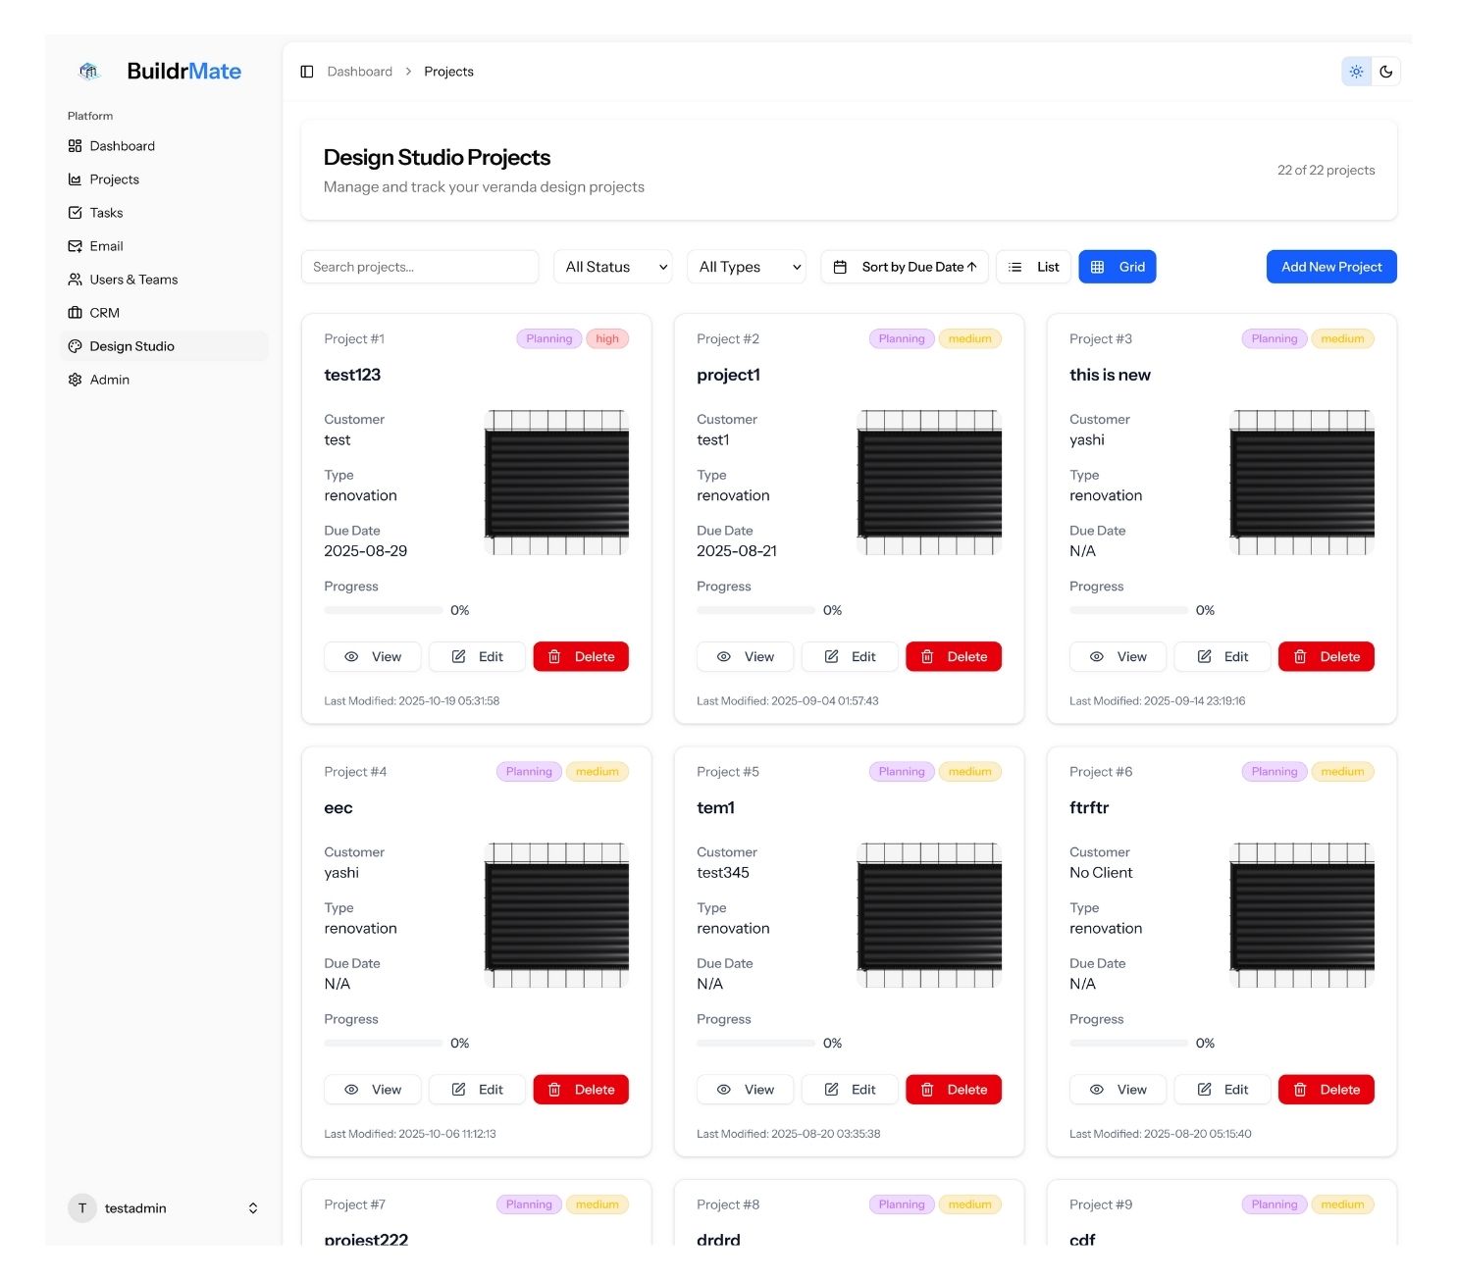This screenshot has height=1280, width=1457.
Task: Click the Search projects field
Action: [420, 267]
